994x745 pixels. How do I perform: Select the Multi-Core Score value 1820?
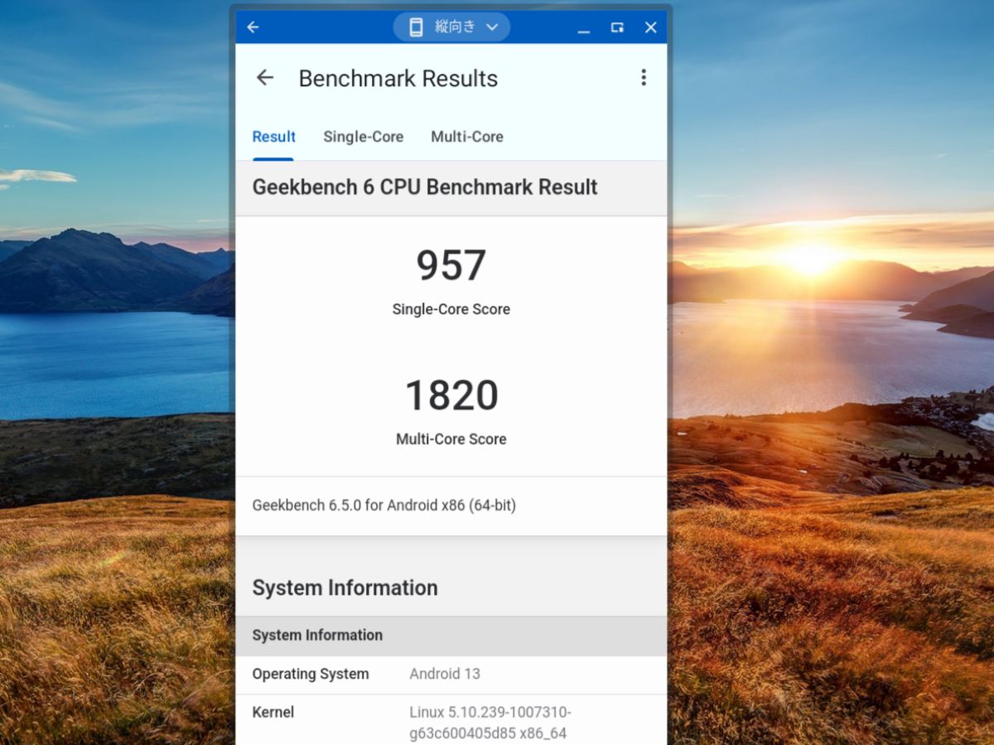[451, 394]
